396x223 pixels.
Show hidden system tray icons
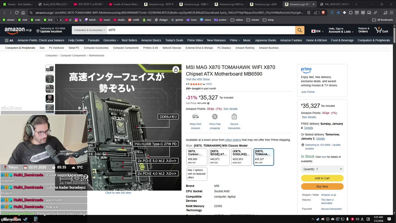pos(312,219)
